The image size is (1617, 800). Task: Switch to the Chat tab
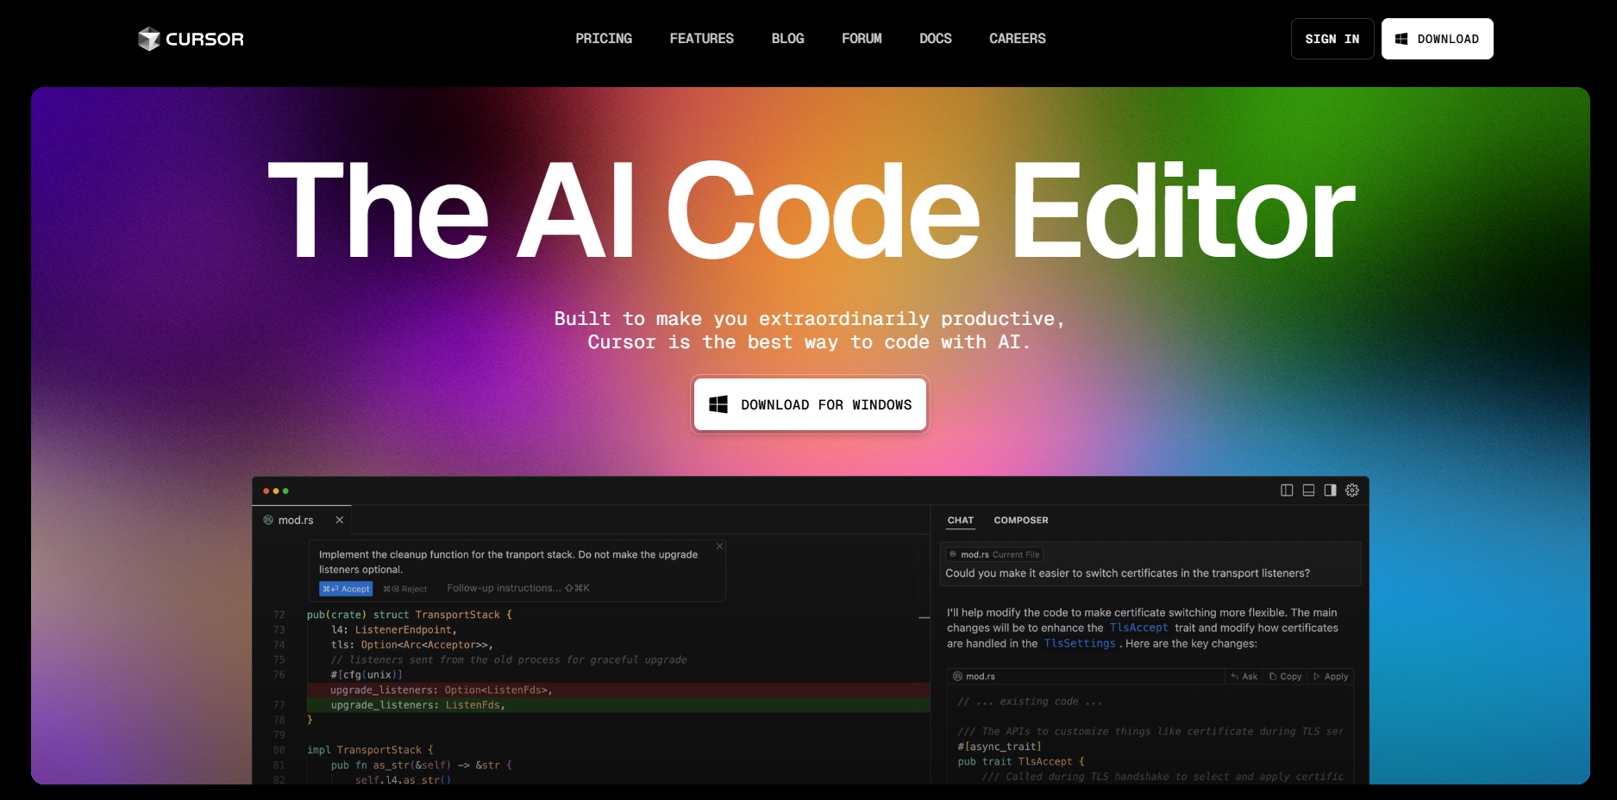(x=961, y=521)
